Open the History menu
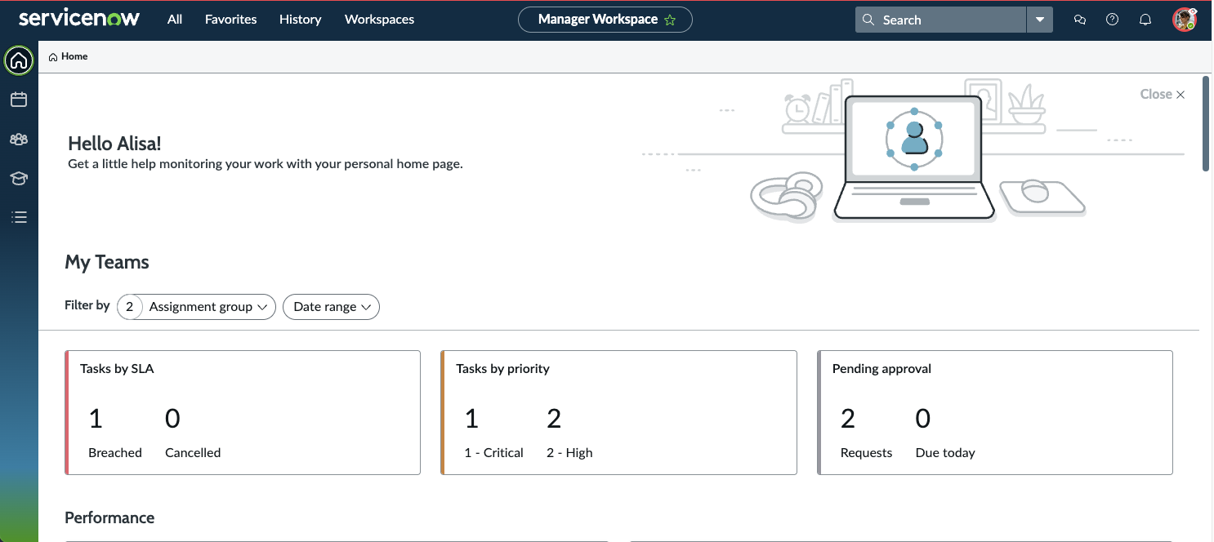The image size is (1214, 542). (x=300, y=20)
